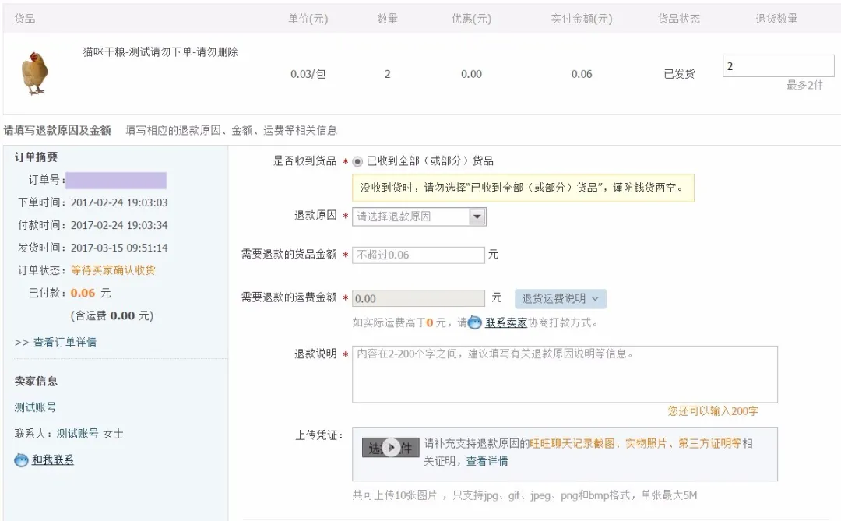Open the 请选择退款原因 dropdown list

click(x=410, y=216)
